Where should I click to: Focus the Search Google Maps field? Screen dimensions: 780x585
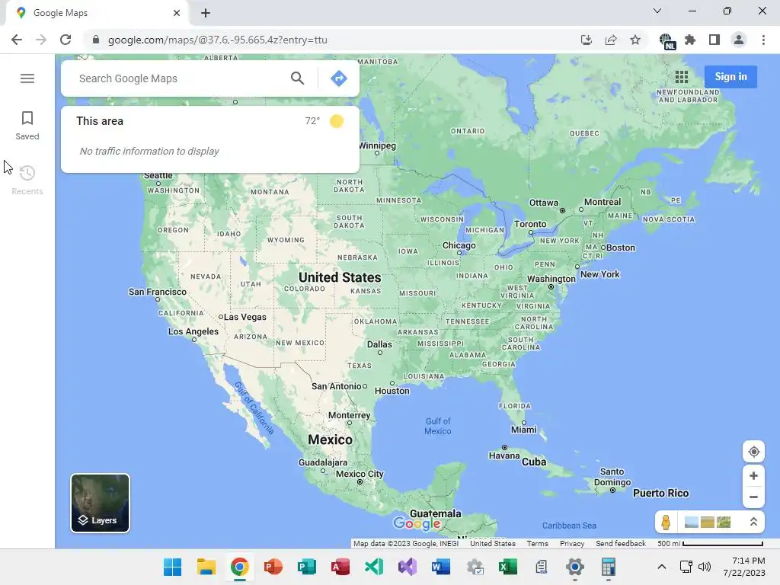(x=179, y=78)
